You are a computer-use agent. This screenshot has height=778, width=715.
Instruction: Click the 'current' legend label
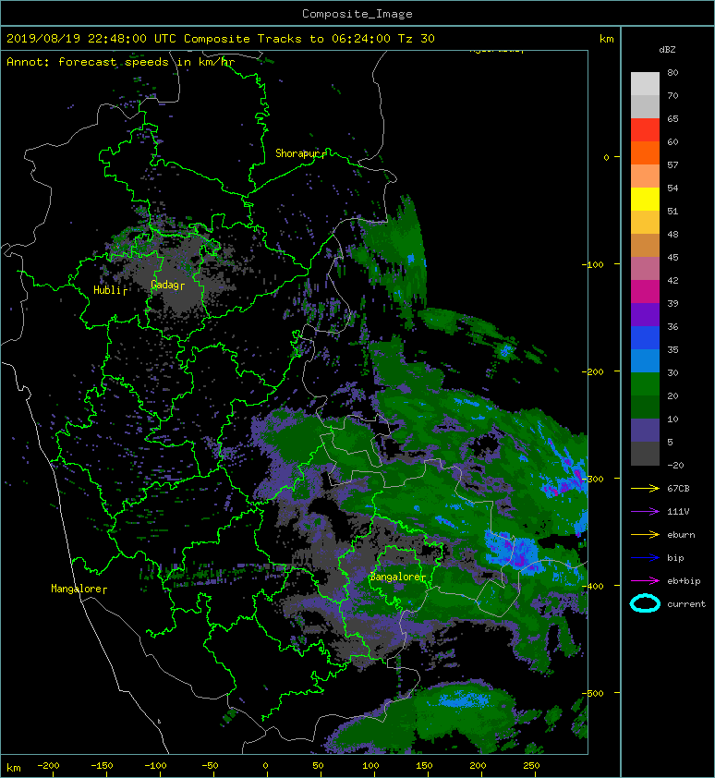(686, 604)
